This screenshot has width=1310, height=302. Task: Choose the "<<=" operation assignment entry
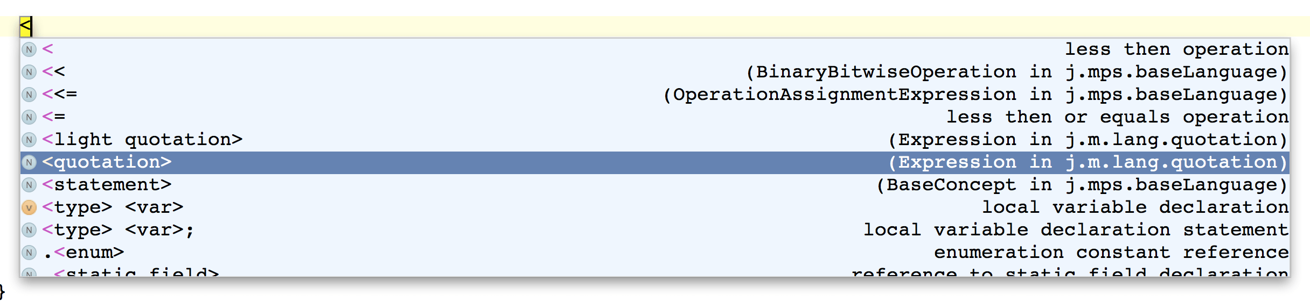[60, 95]
